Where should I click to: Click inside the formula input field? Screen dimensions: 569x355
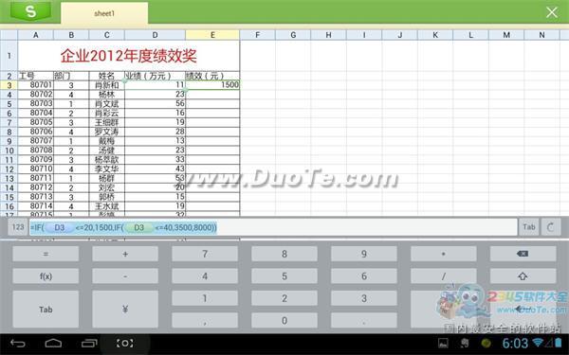click(x=273, y=227)
